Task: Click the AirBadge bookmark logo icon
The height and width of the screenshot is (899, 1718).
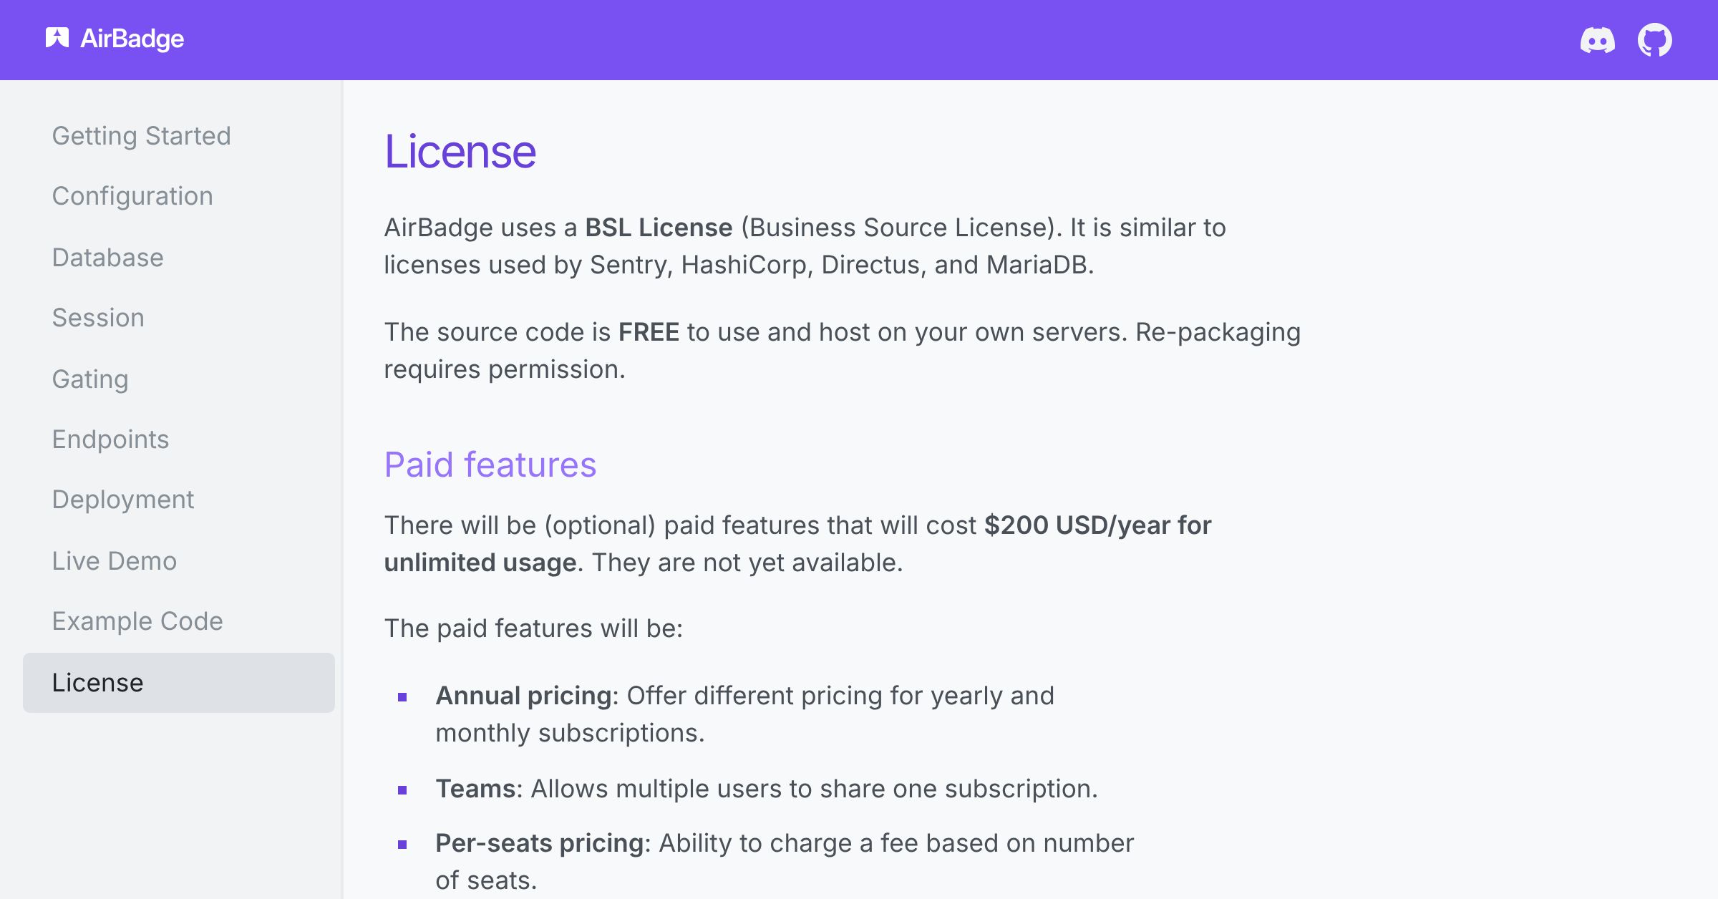Action: coord(57,38)
